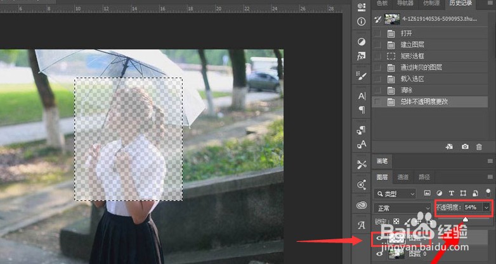The width and height of the screenshot is (496, 264).
Task: Toggle history brush box beside 建立图层
Action: (x=377, y=45)
